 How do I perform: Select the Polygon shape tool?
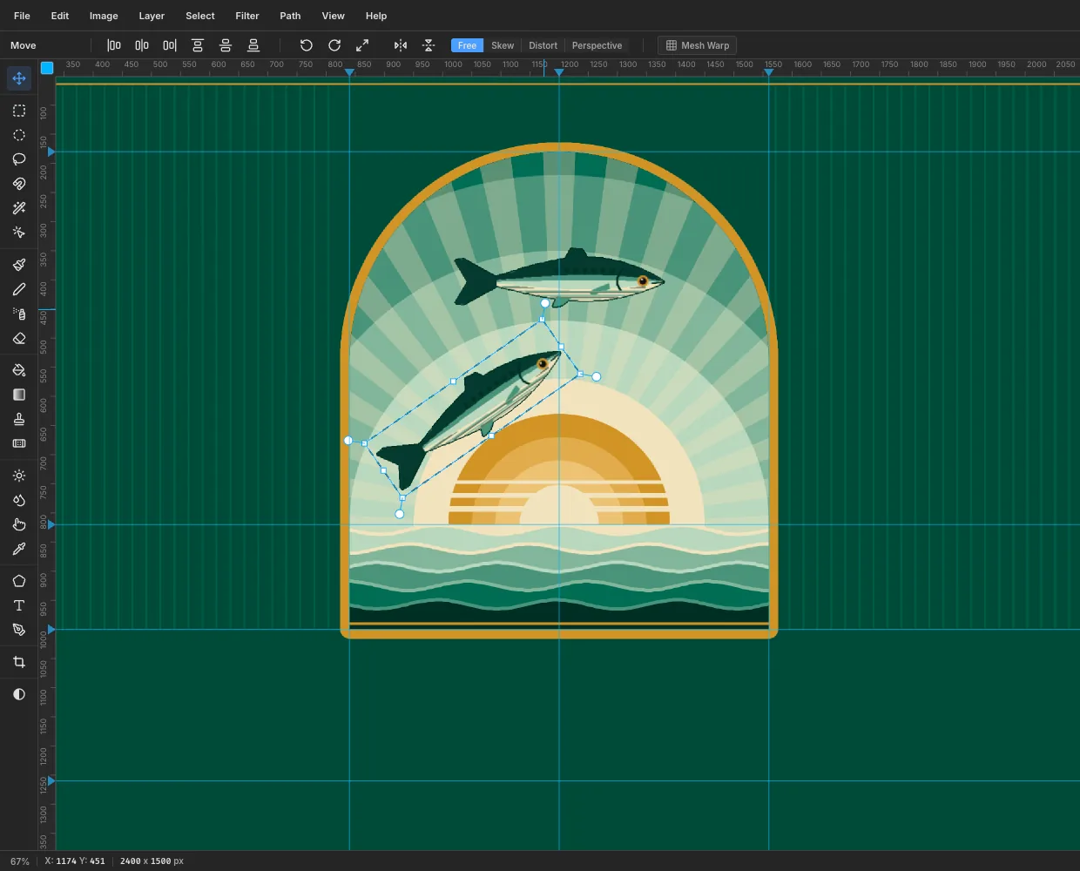pyautogui.click(x=19, y=581)
